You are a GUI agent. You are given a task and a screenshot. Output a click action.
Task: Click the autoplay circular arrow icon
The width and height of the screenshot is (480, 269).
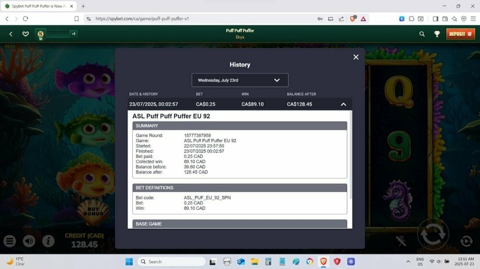[466, 241]
